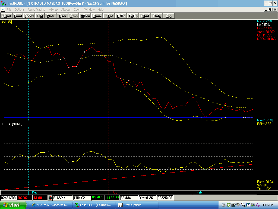Restore the inner chart document window
The image size is (278, 209).
(270, 10)
